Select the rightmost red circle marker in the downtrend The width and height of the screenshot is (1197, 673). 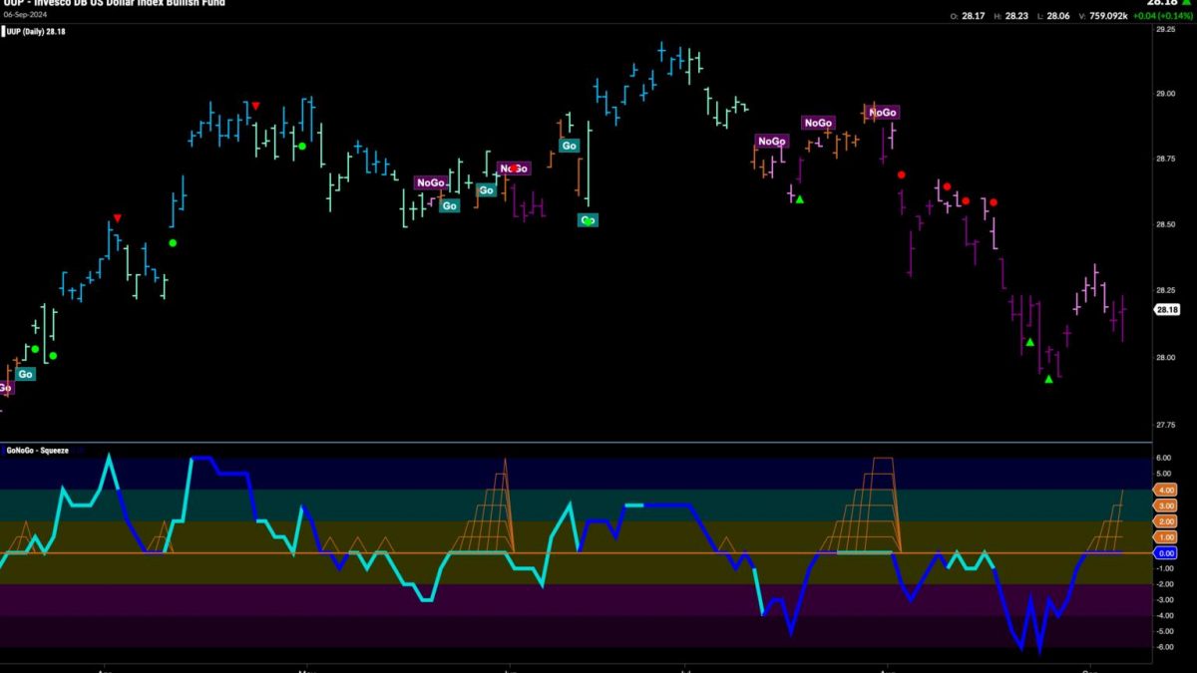coord(994,202)
